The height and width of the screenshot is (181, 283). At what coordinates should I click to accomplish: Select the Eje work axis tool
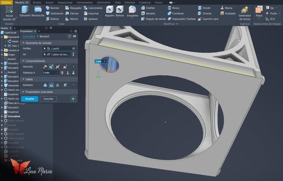click(271, 8)
